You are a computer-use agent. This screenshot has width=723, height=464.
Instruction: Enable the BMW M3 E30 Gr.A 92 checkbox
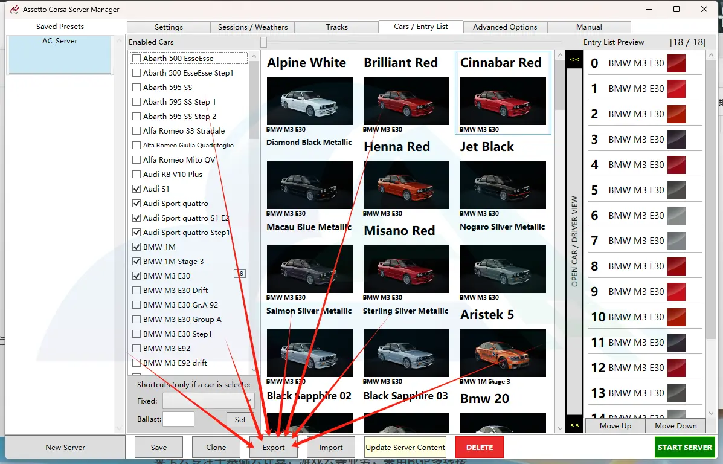pyautogui.click(x=137, y=305)
